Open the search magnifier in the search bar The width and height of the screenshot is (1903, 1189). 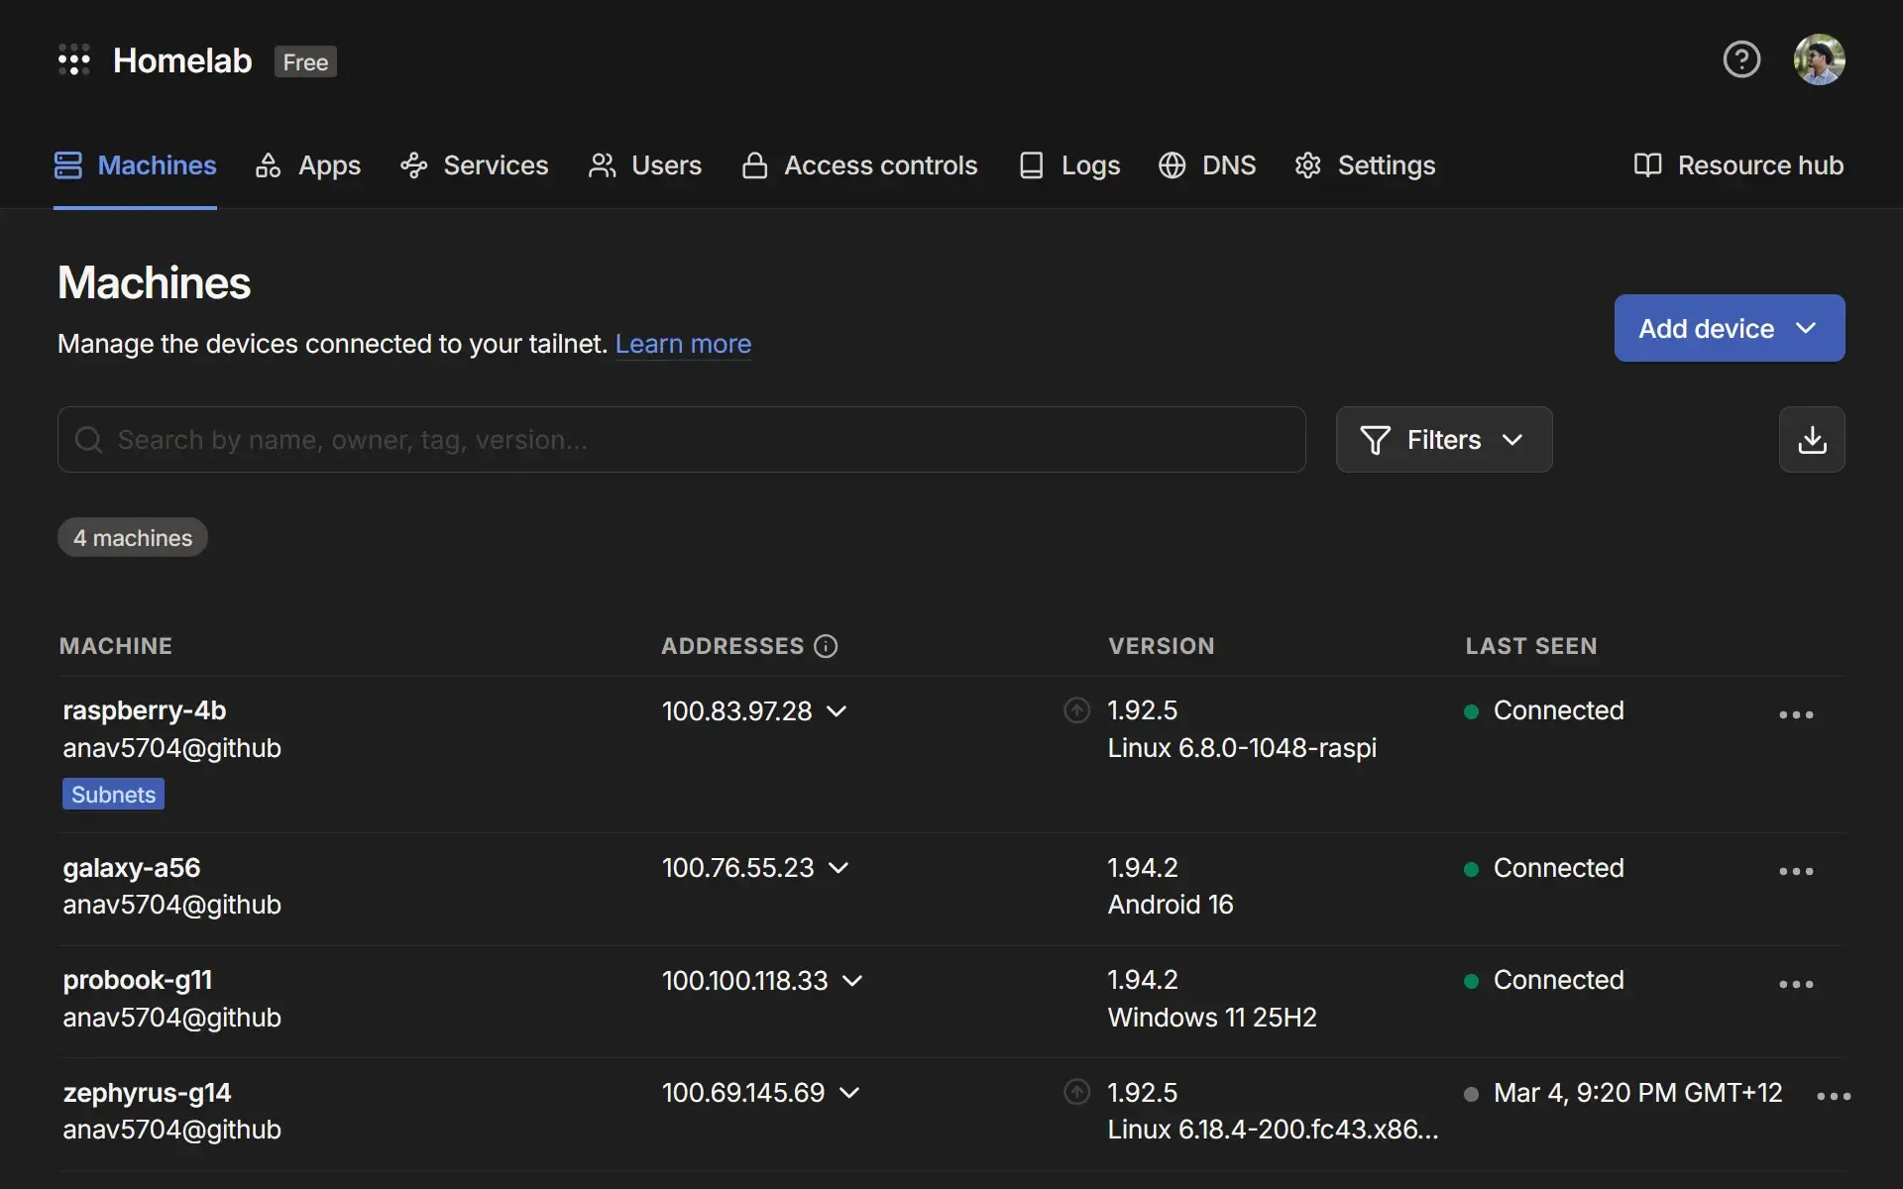(x=89, y=439)
